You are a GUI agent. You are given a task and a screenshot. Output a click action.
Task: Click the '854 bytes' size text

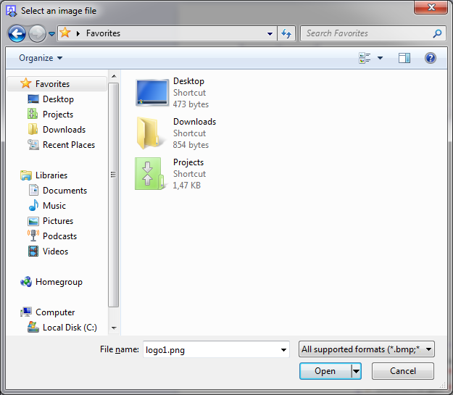(x=191, y=145)
